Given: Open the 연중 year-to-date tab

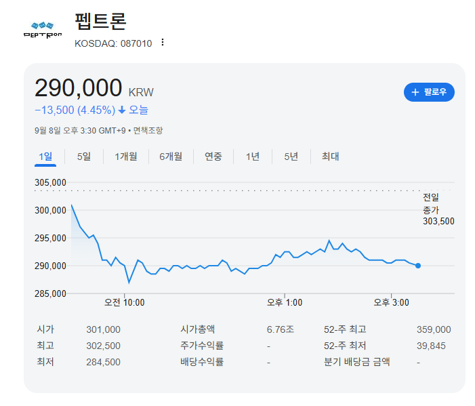Looking at the screenshot, I should (x=213, y=157).
